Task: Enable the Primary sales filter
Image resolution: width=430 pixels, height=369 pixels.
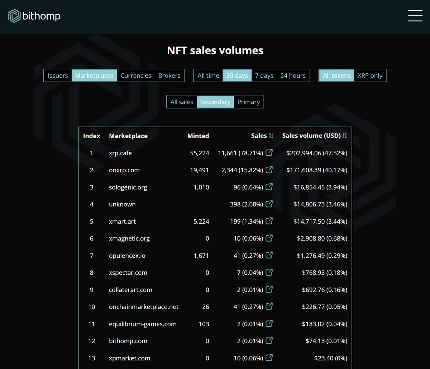Action: click(248, 102)
